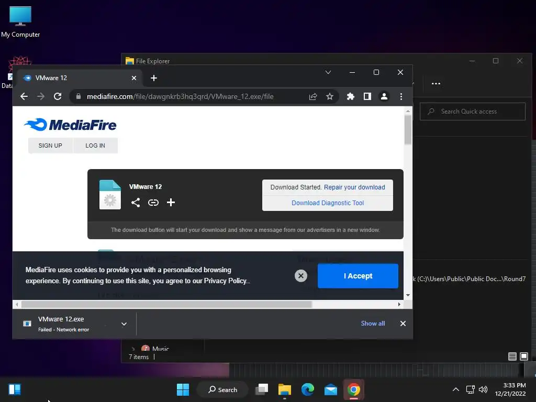Screen dimensions: 536x402
Task: Copy link icon under VMware 12
Action: pos(153,203)
